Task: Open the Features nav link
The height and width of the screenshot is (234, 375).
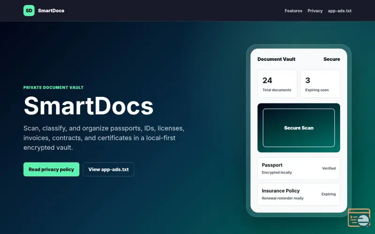Action: click(x=293, y=11)
